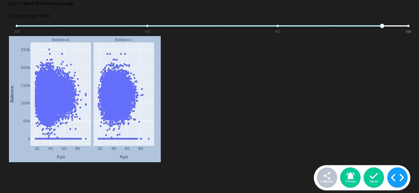This screenshot has height=193, width=419.
Task: Click the Exited=1 subplot title
Action: pyautogui.click(x=123, y=39)
